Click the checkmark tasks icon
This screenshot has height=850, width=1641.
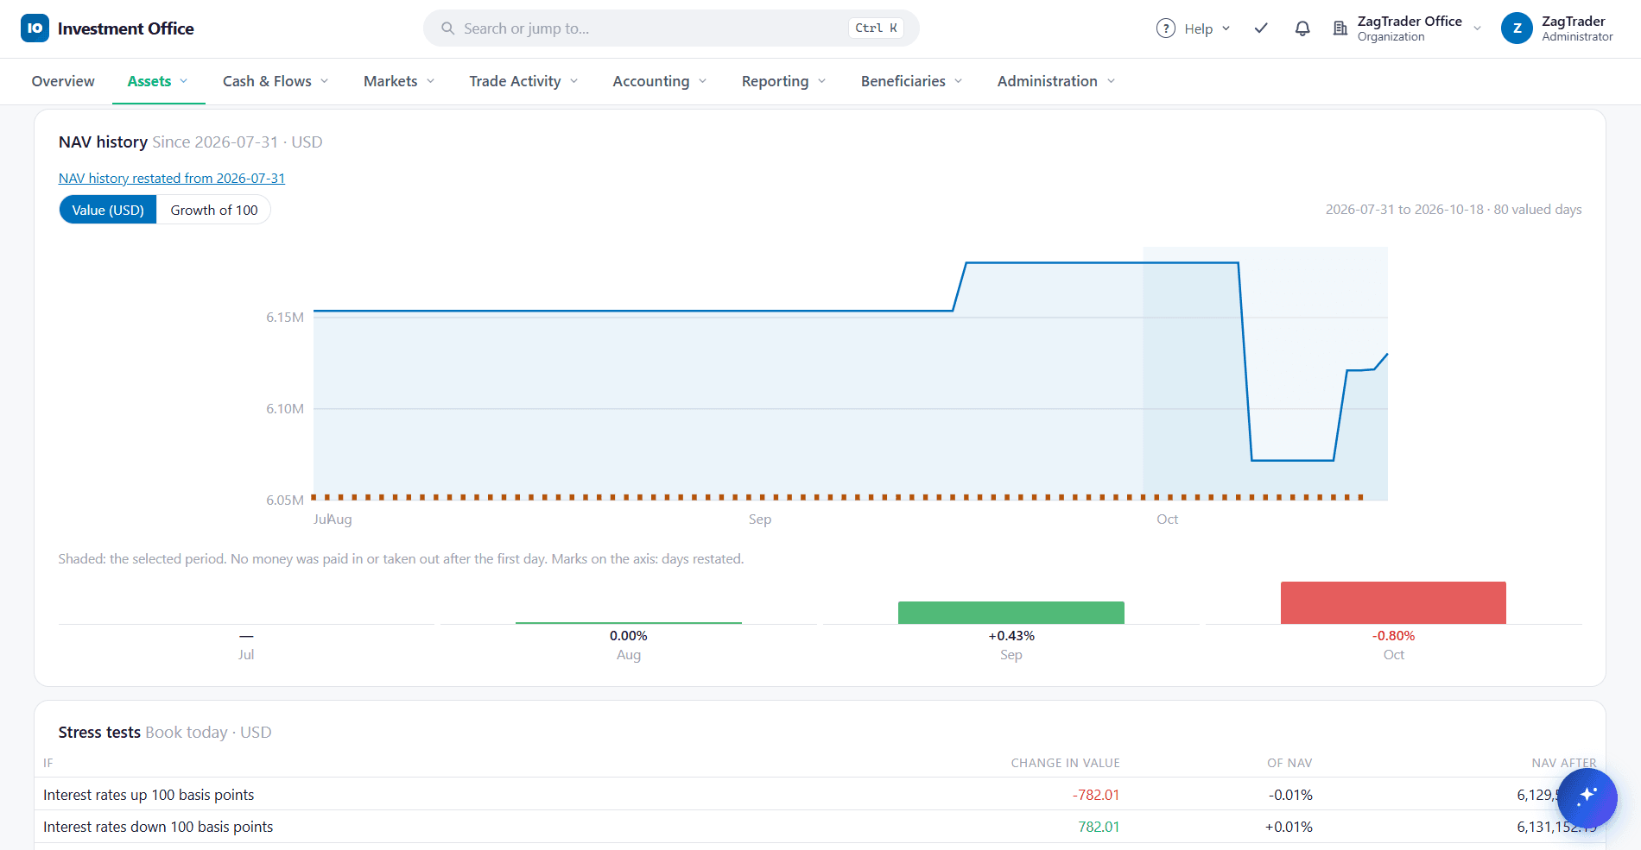(1261, 28)
